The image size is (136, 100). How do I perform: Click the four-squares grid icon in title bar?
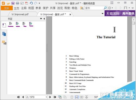[x=112, y=3]
